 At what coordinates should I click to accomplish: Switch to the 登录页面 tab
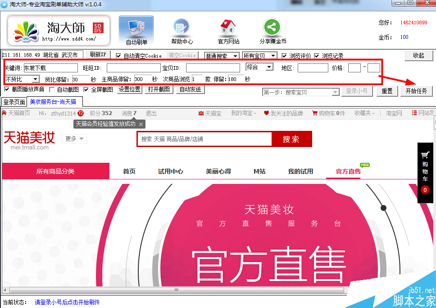(14, 102)
